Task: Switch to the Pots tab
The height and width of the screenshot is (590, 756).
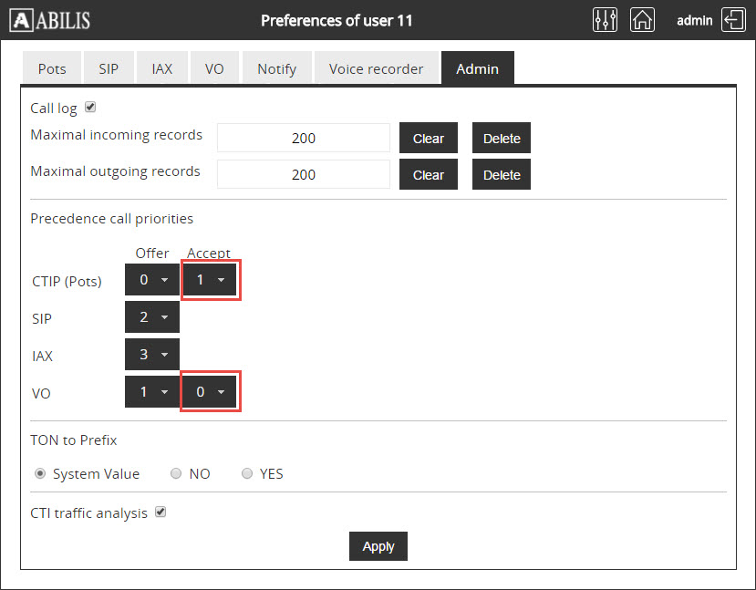Action: (52, 68)
